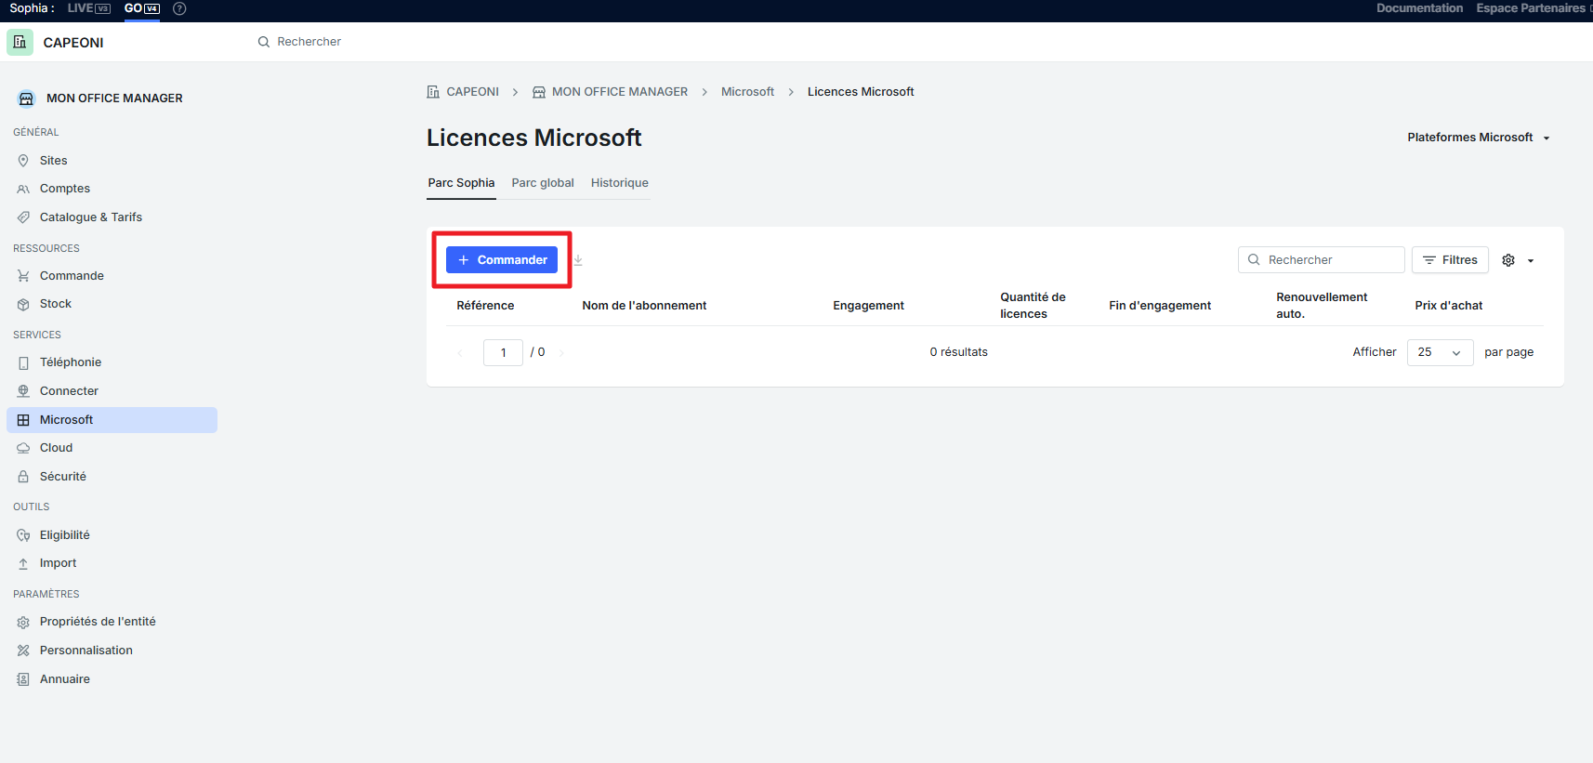The image size is (1593, 763).
Task: Focus the table Rechercher search field
Action: click(x=1321, y=260)
